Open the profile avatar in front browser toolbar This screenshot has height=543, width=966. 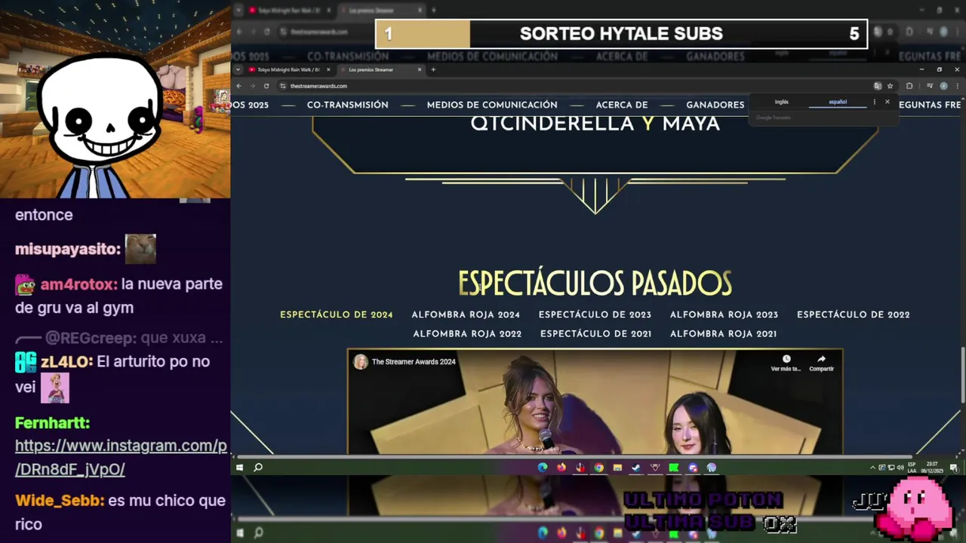click(x=943, y=86)
